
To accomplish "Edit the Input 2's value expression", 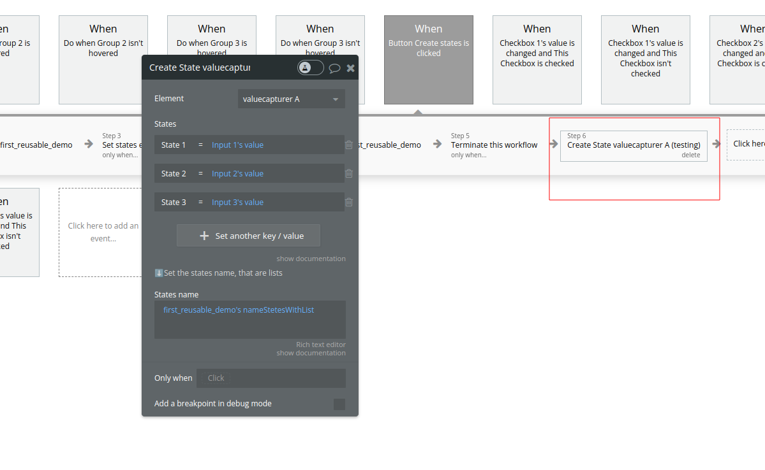I will point(237,173).
